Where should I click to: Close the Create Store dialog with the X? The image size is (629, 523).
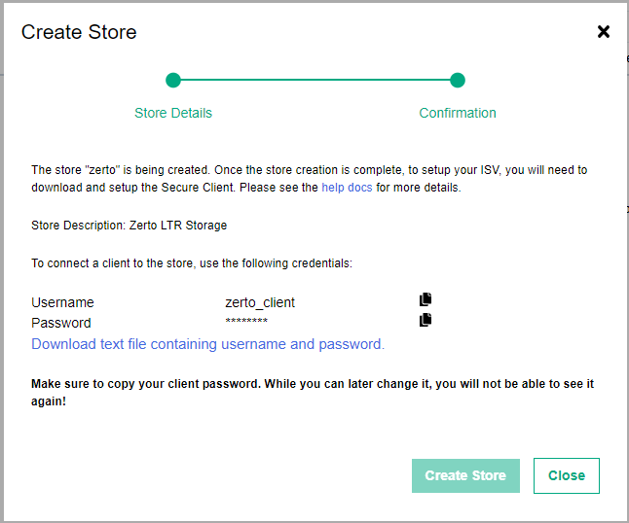(x=604, y=31)
